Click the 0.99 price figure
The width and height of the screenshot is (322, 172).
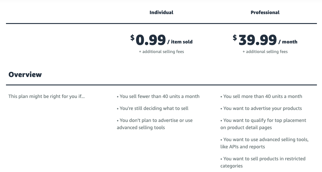click(x=151, y=40)
